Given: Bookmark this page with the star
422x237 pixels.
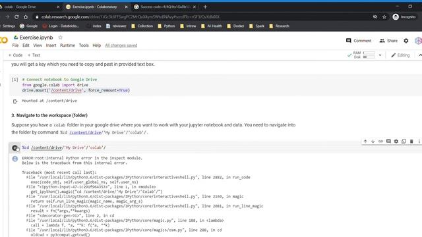Looking at the screenshot, I should point(384,16).
